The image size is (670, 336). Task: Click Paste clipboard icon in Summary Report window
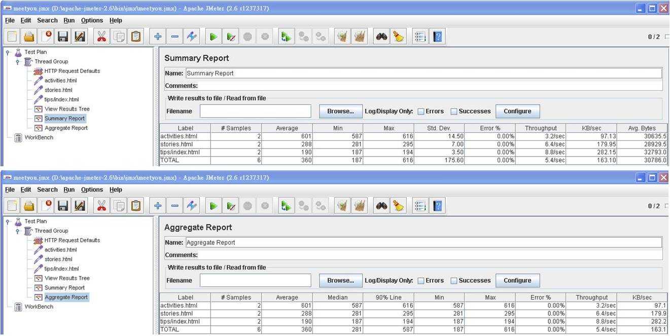136,36
